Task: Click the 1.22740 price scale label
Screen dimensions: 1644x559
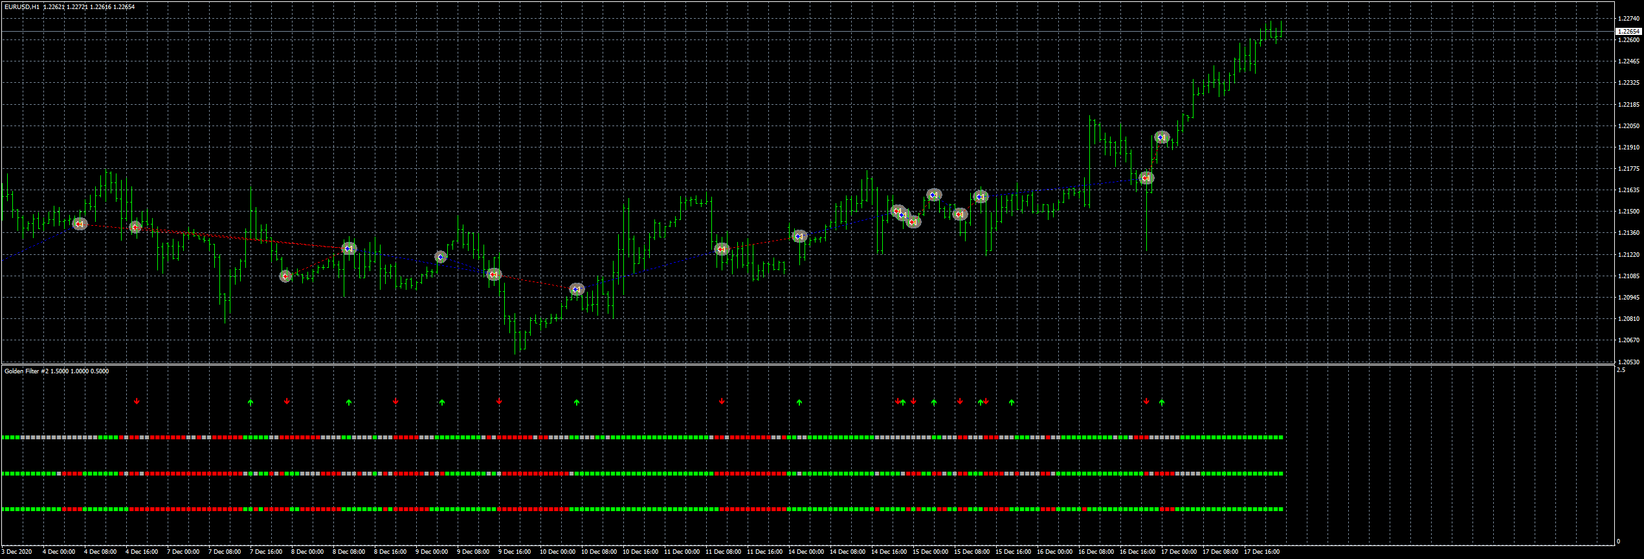Action: [1628, 19]
